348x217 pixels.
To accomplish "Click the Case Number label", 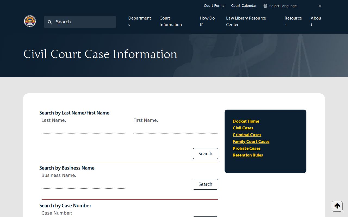I will click(x=57, y=213).
